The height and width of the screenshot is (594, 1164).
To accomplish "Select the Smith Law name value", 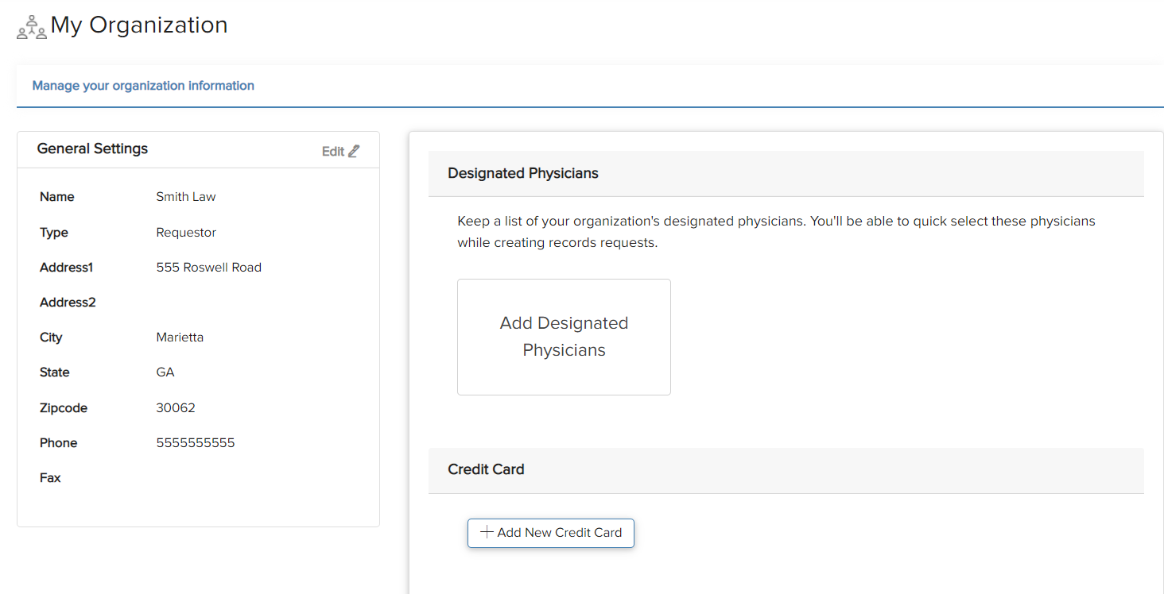I will coord(186,197).
